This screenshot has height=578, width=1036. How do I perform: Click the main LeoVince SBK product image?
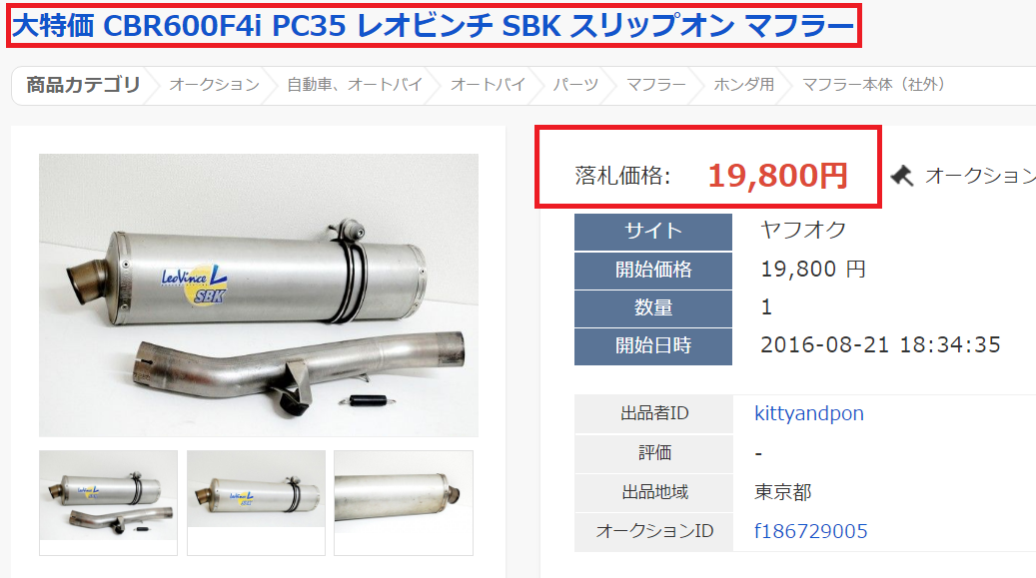click(x=259, y=295)
